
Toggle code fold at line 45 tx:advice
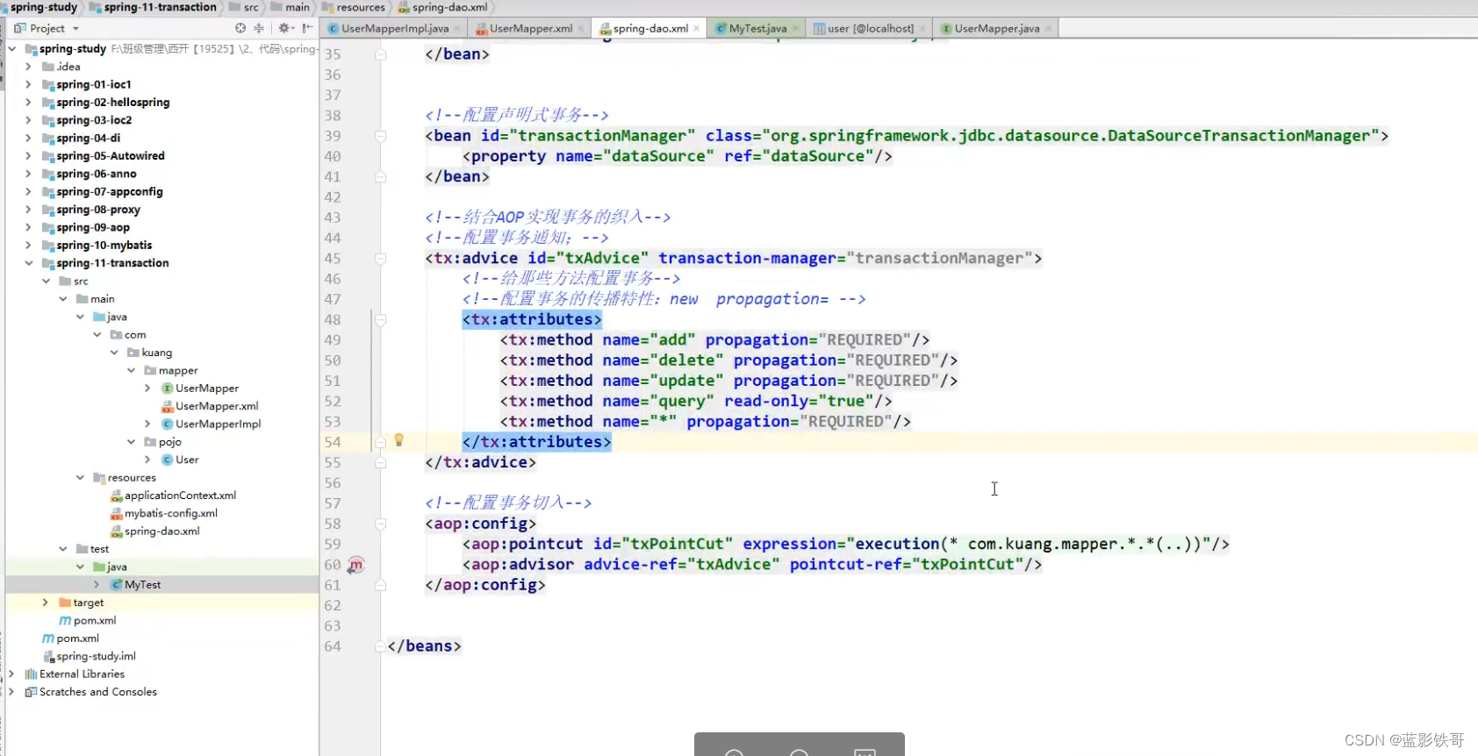coord(380,259)
